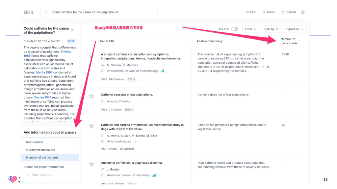Toggle the Has PDF switch
The height and width of the screenshot is (189, 337).
[x=235, y=29]
